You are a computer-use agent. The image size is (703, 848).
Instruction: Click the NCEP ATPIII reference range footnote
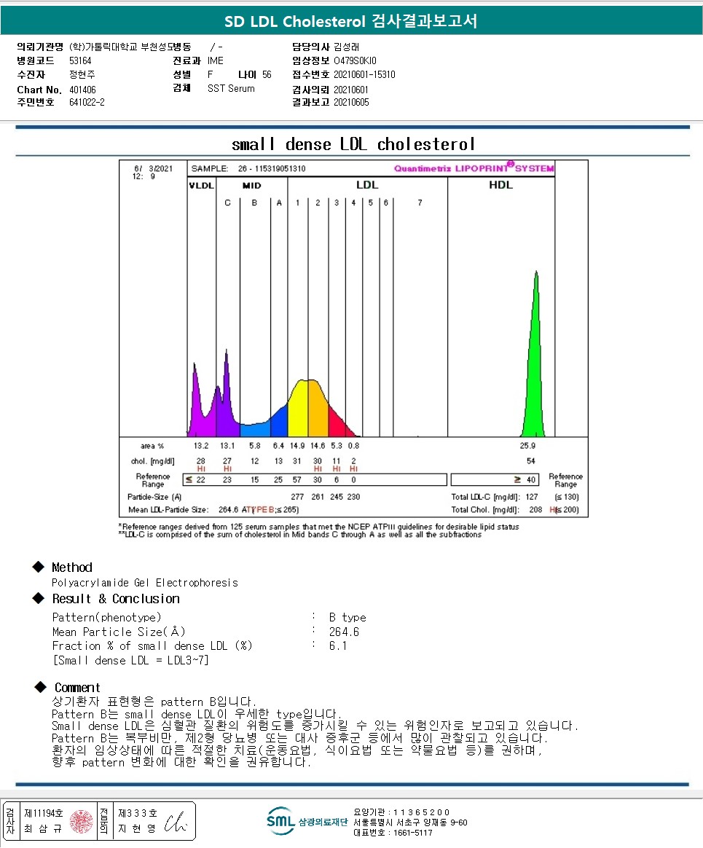click(x=318, y=526)
